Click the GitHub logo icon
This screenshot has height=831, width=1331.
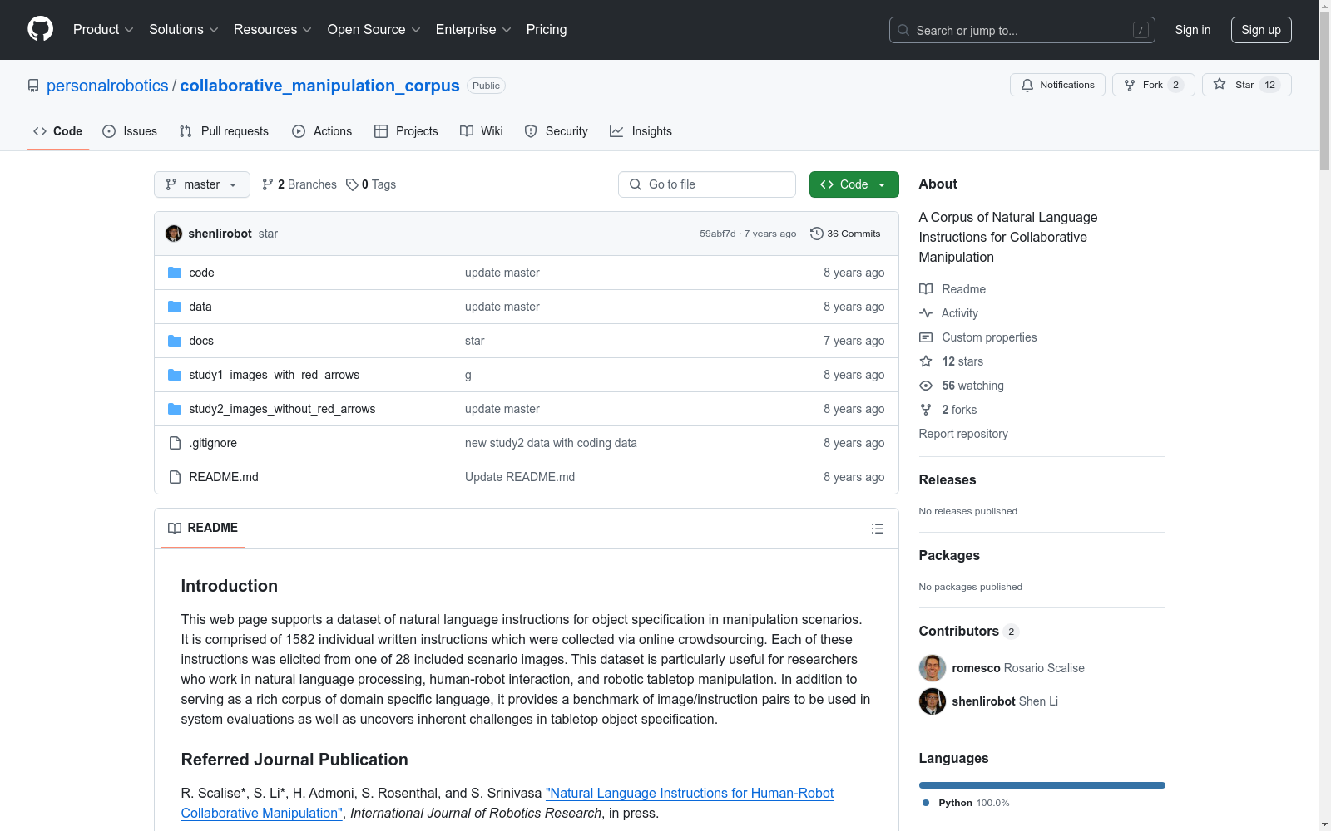click(40, 29)
